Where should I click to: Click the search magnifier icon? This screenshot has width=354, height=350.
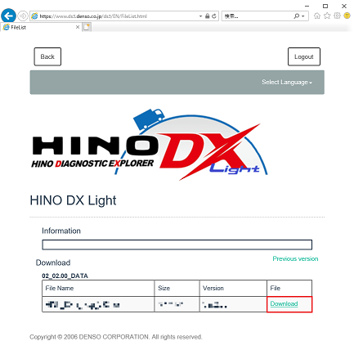click(x=297, y=16)
